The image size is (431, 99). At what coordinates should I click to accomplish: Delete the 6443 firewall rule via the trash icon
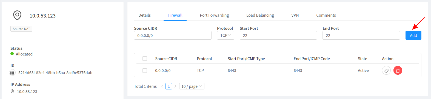[398, 71]
